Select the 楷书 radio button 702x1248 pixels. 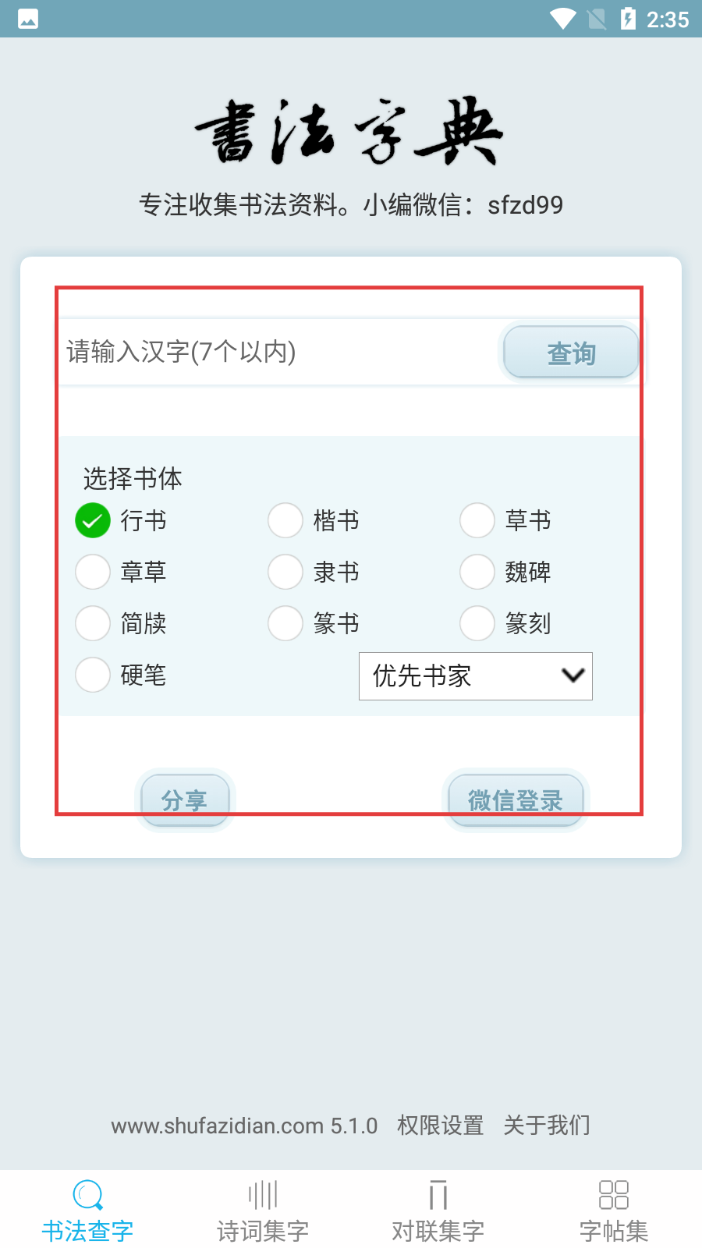(285, 520)
